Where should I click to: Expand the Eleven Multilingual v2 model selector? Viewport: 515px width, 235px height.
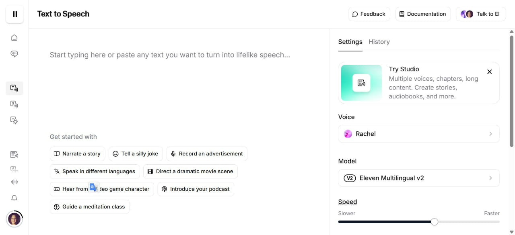[418, 178]
